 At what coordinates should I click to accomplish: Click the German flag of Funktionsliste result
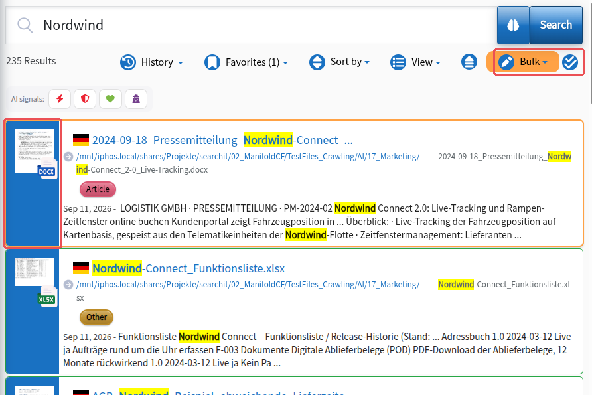81,268
